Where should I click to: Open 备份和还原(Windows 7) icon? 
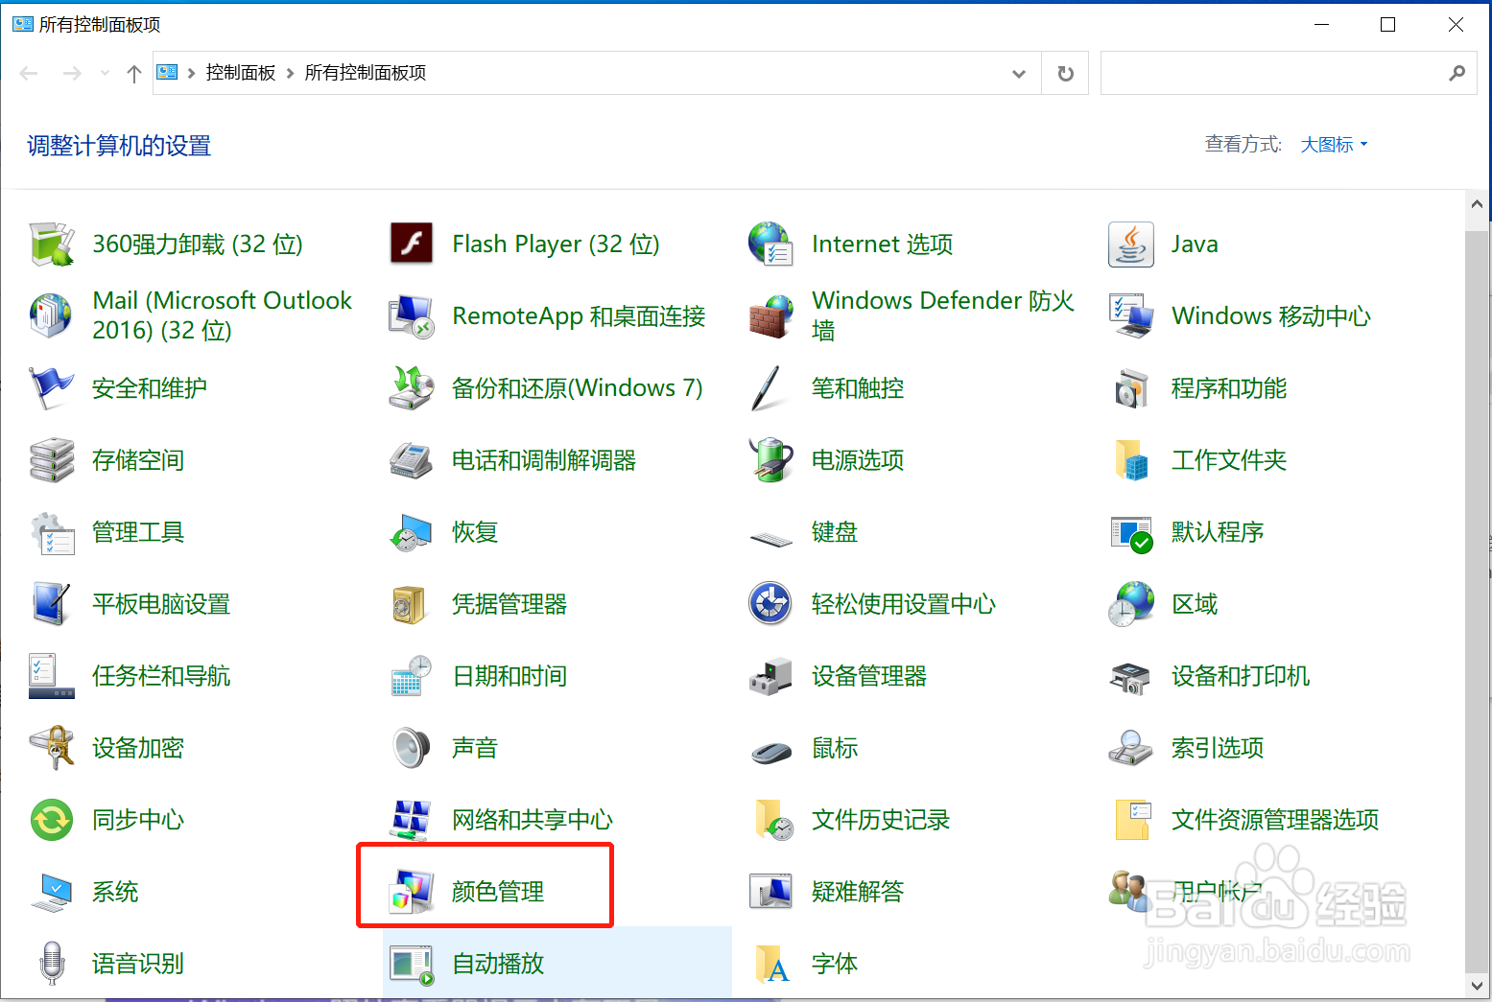[412, 388]
